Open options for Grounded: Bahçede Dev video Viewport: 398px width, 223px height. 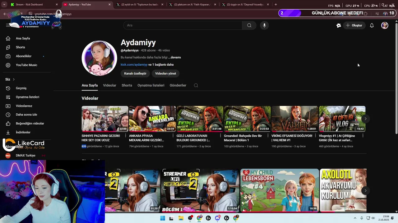coord(268,136)
